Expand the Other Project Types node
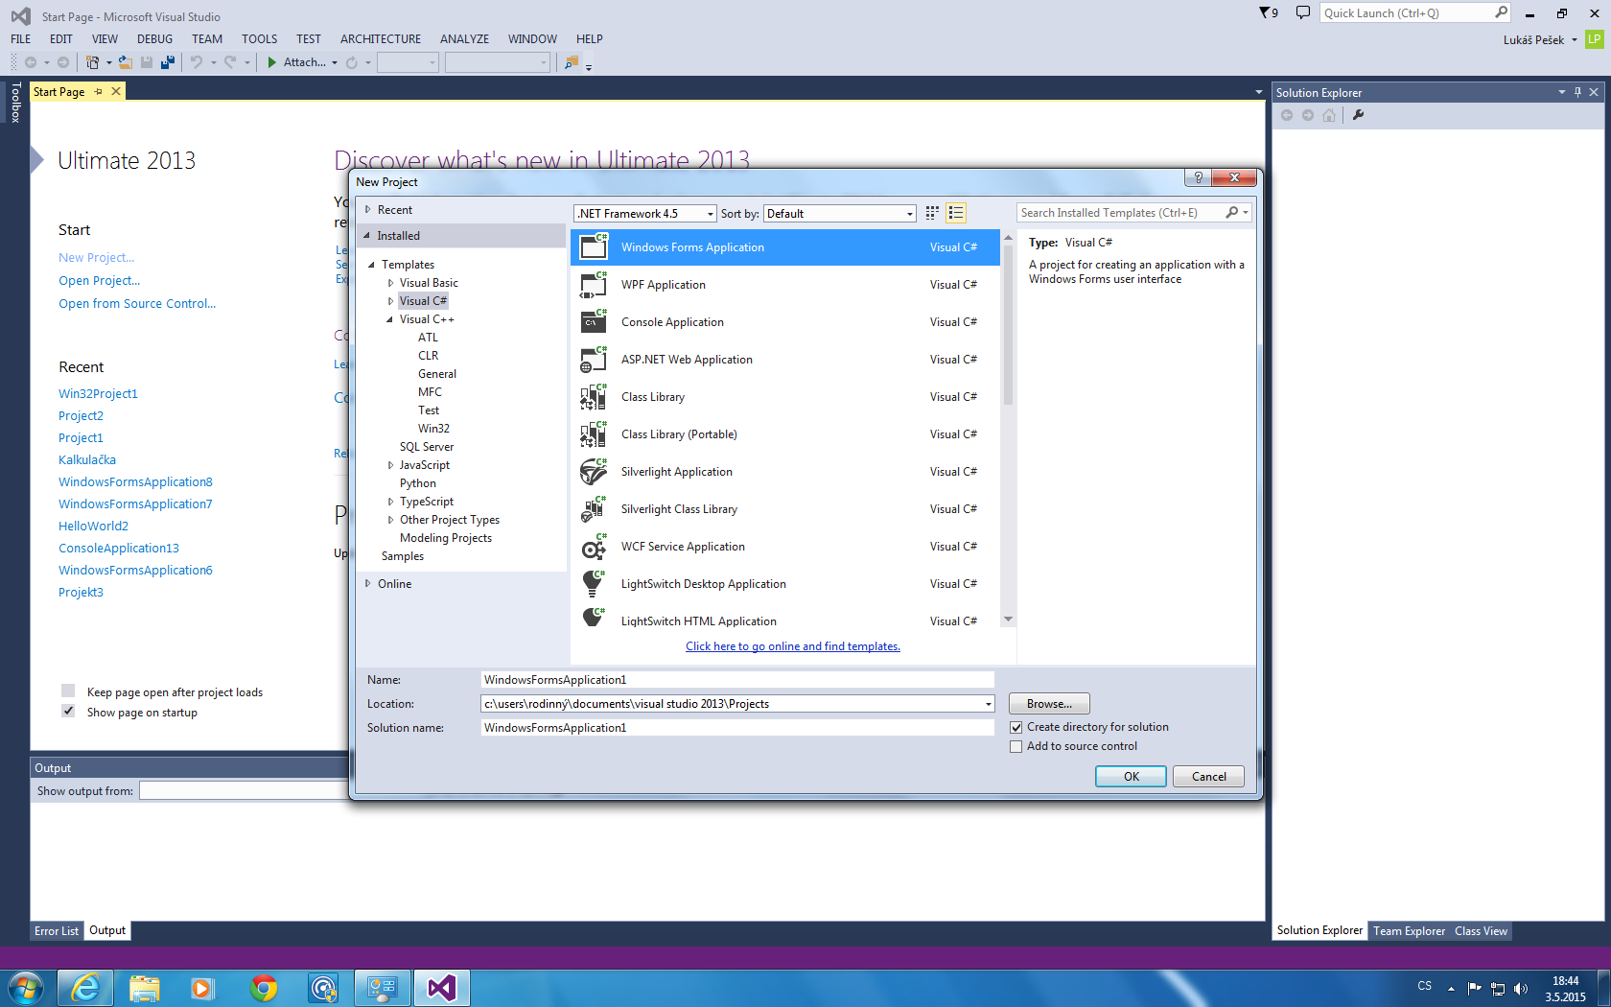This screenshot has width=1611, height=1007. 390,520
